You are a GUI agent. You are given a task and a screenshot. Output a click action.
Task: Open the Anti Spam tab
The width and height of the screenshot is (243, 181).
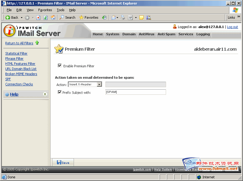166,34
